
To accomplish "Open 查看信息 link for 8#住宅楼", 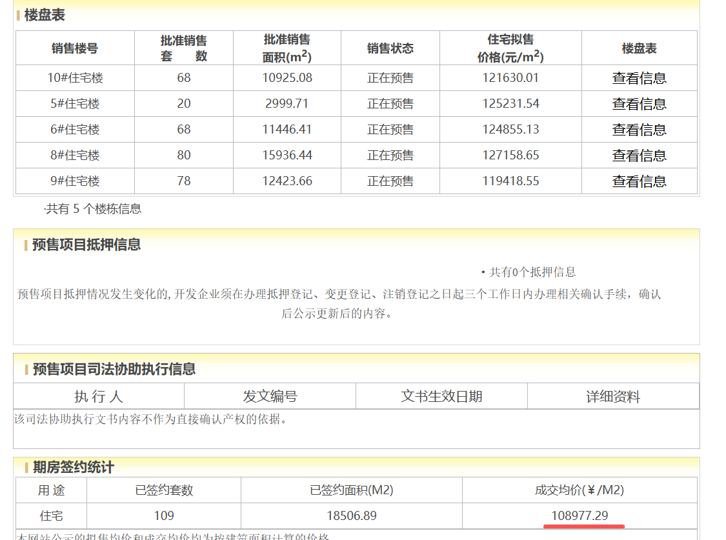I will point(639,155).
